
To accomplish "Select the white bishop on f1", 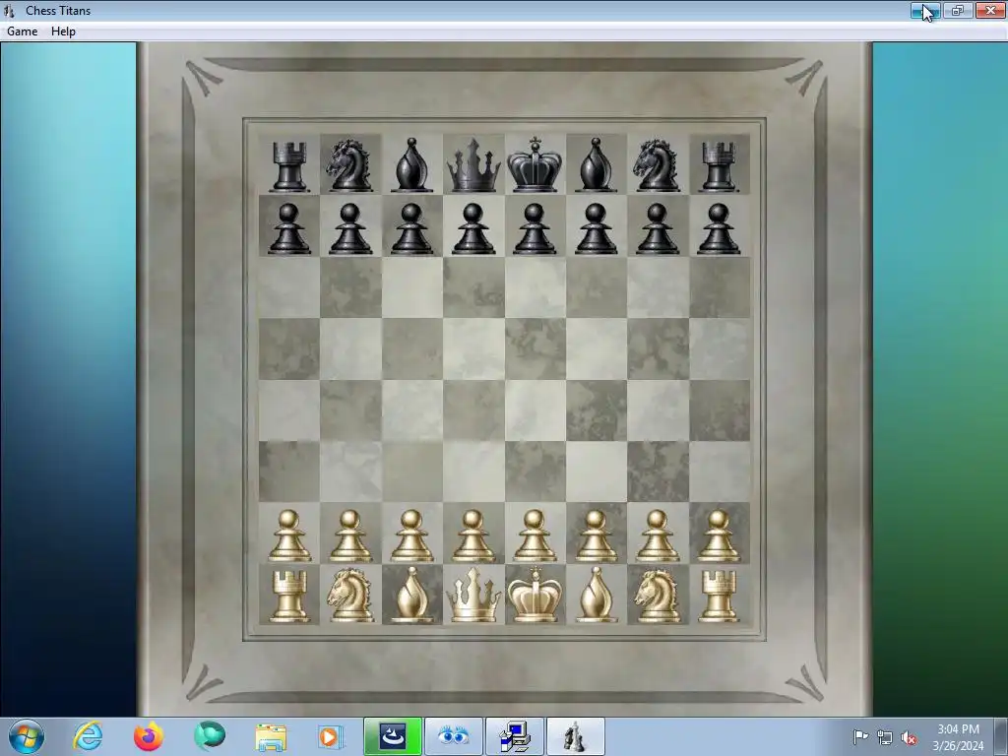I will coord(596,596).
